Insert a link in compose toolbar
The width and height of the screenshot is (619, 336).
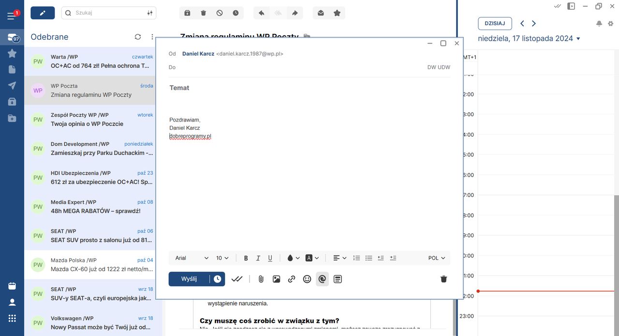click(x=292, y=279)
